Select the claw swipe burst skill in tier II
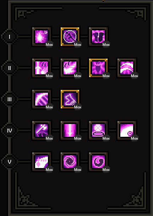Viewport: 153px width, 216px height. (x=70, y=68)
